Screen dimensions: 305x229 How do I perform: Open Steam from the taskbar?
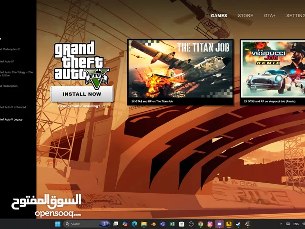click(x=238, y=224)
